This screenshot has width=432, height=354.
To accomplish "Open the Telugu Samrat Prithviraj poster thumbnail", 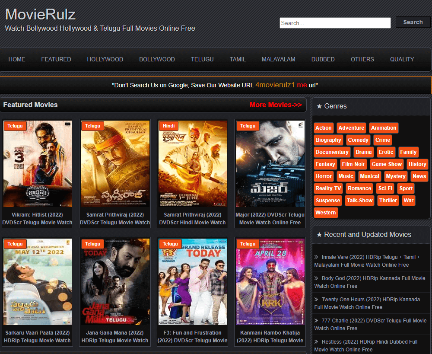I will point(115,163).
